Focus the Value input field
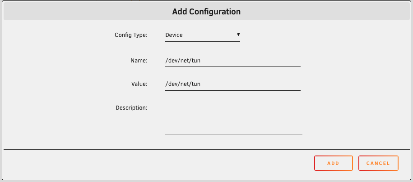The image size is (413, 182). click(x=232, y=84)
